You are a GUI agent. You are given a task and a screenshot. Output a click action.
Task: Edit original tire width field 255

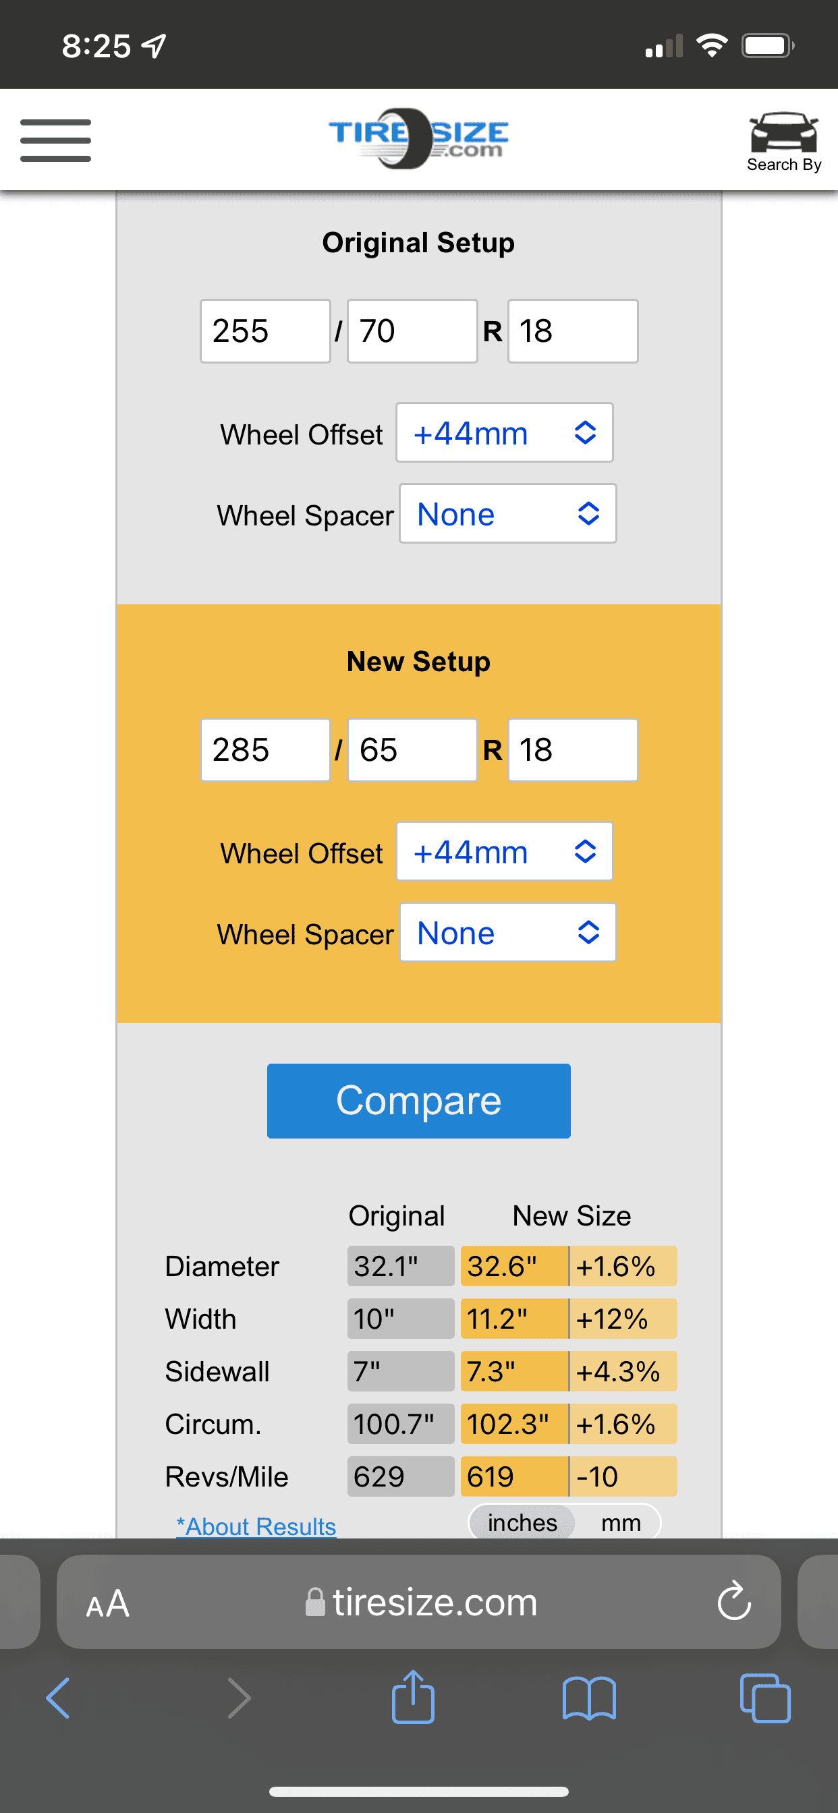click(x=265, y=330)
